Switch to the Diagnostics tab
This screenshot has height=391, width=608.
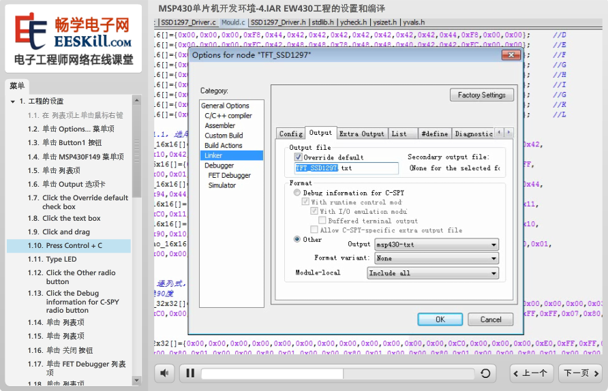[474, 134]
